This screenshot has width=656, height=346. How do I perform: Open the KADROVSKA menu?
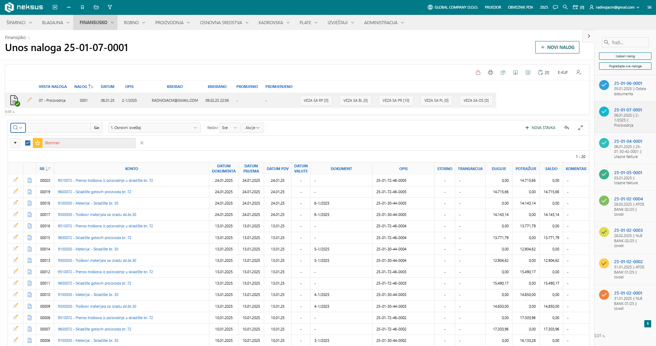point(274,22)
